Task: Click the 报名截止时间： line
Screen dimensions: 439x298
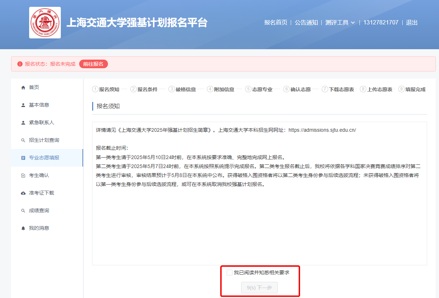Action: [112, 148]
